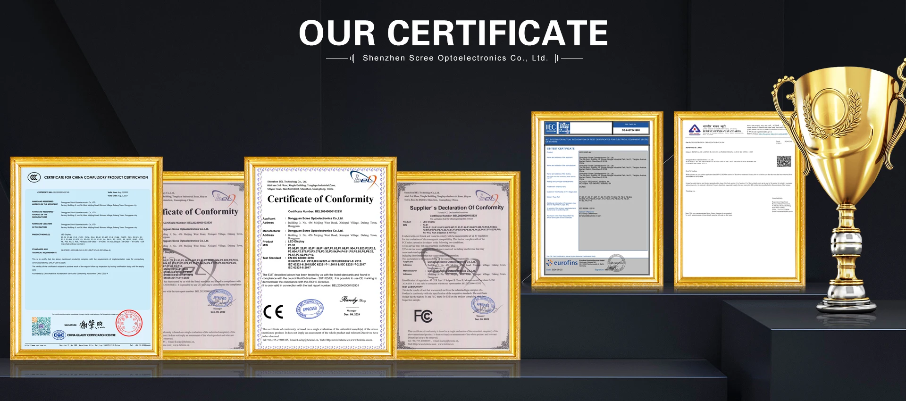This screenshot has width=906, height=401.
Task: Click the QR code on the Bureau of Indian Standards letter
Action: click(784, 161)
